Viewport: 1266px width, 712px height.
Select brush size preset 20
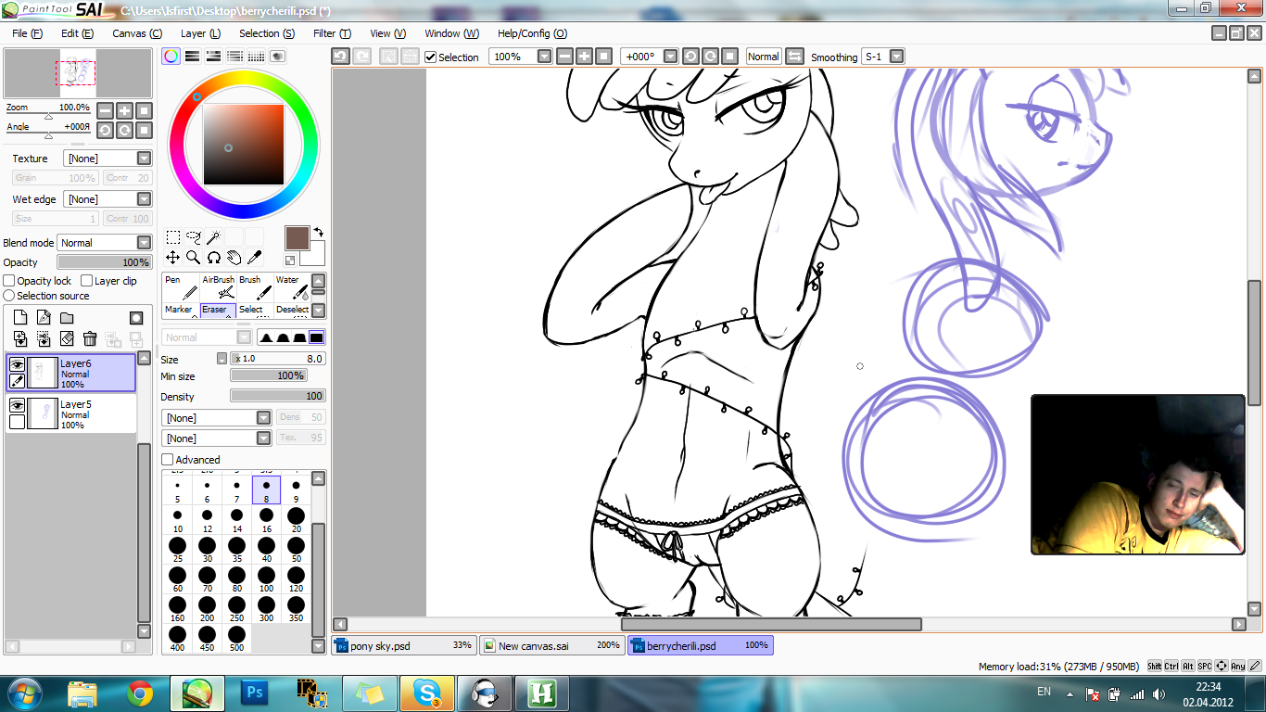click(x=296, y=519)
